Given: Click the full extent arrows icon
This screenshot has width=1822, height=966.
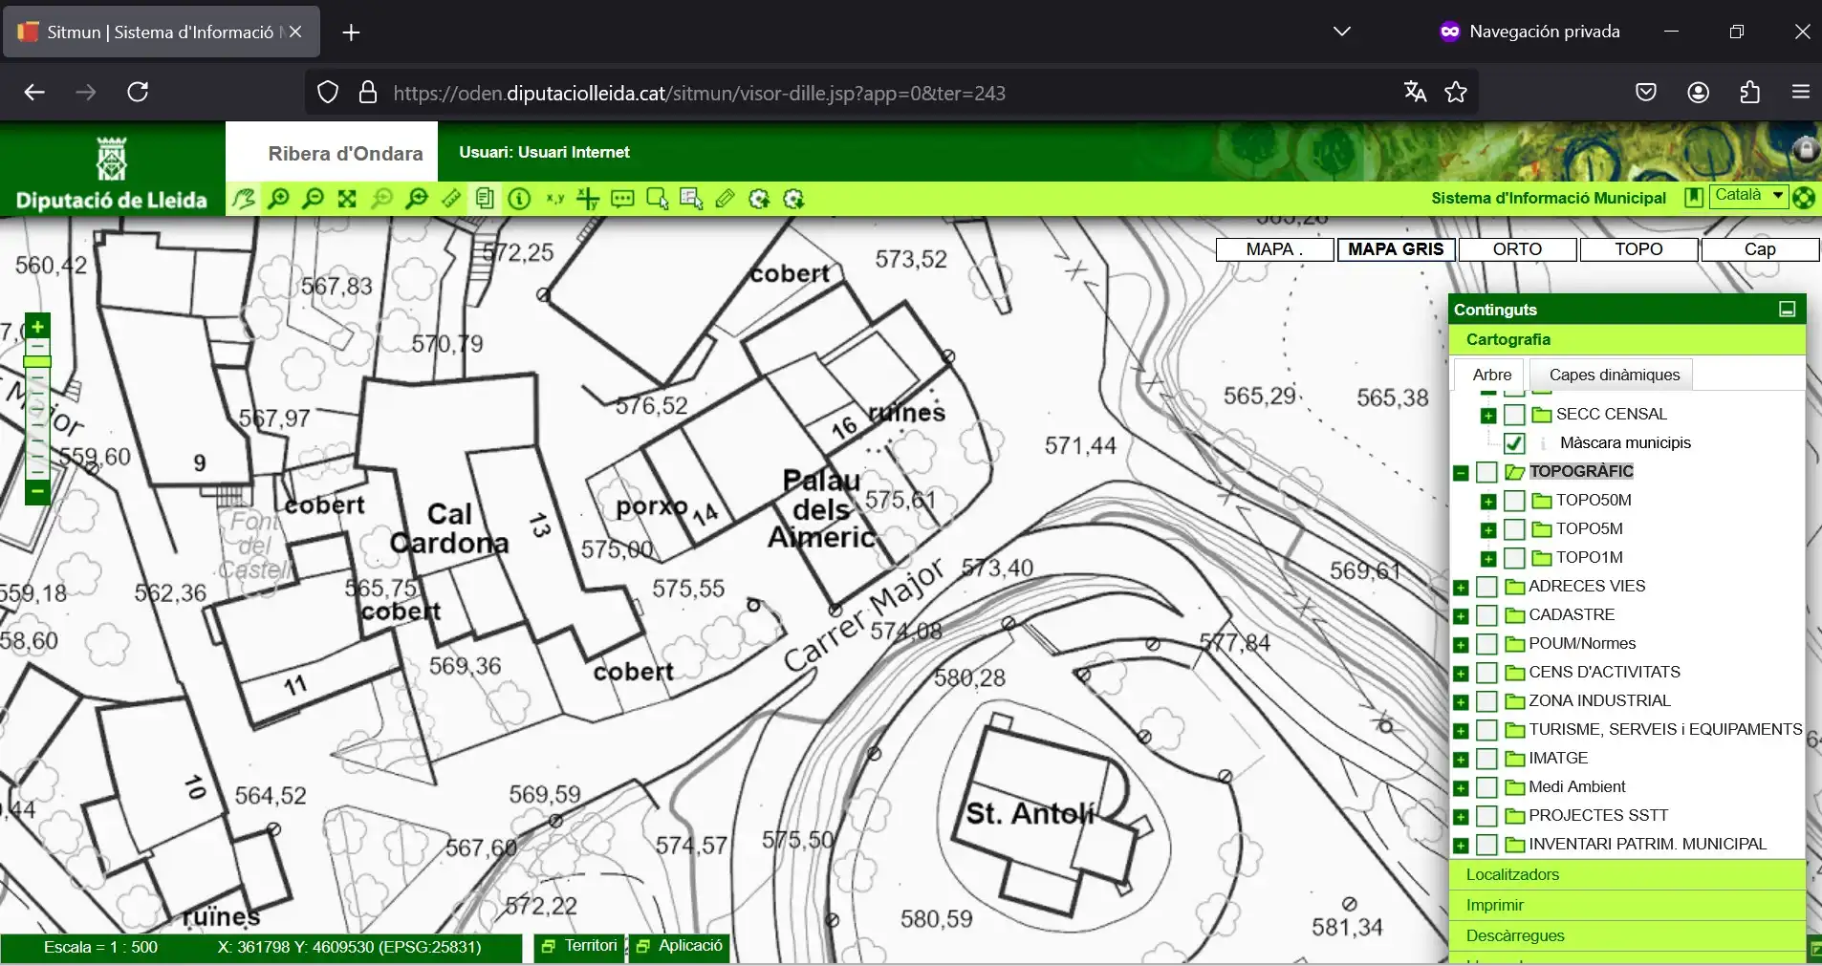Looking at the screenshot, I should pos(347,199).
